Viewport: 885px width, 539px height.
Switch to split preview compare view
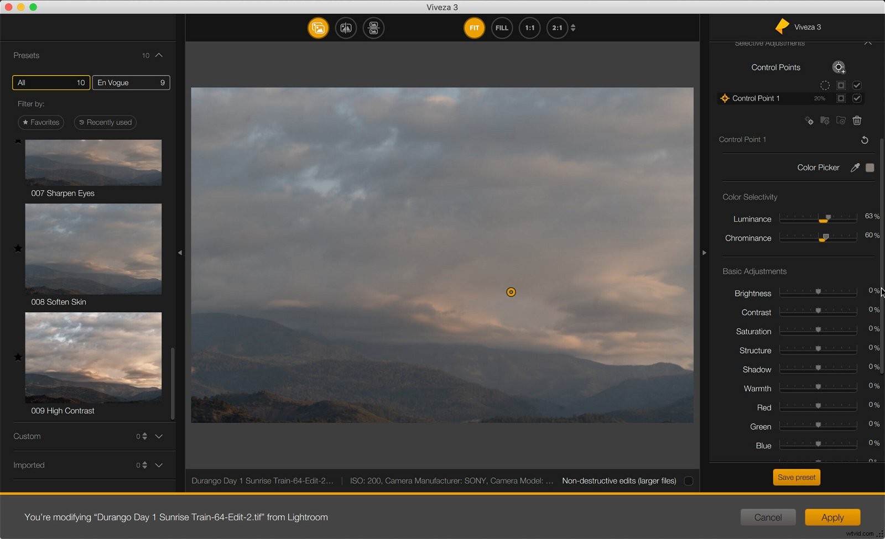[346, 28]
